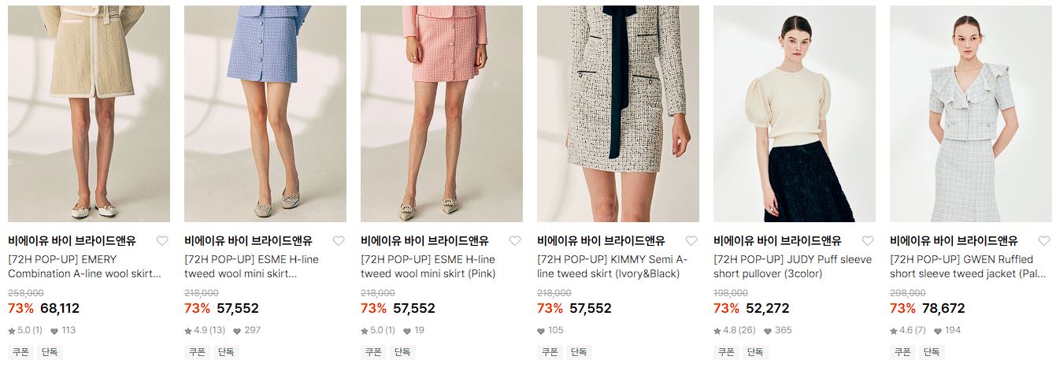Open JUDY Puff sleeve short pullover title link

793,266
